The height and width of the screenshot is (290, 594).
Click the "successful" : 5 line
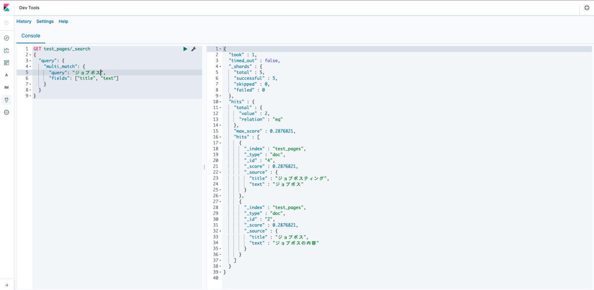(x=255, y=79)
